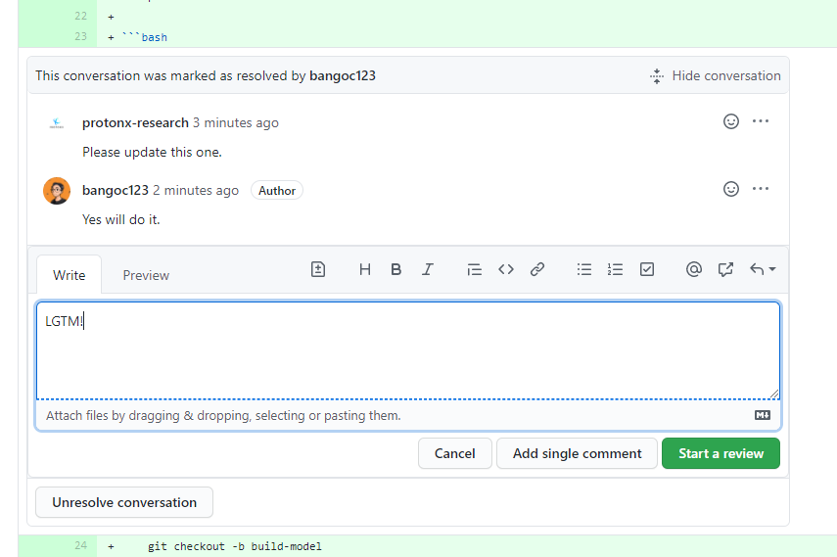Apply italic formatting in comment toolbar
Screen dimensions: 837x557
coord(427,269)
